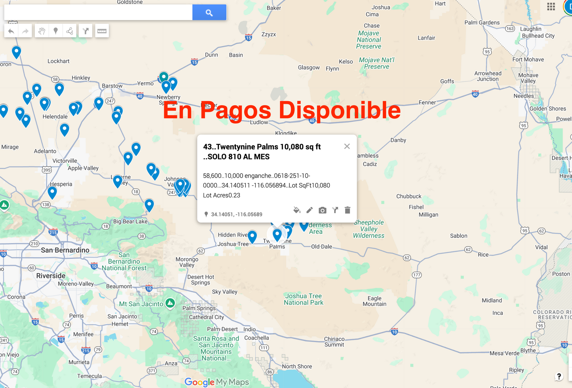Select the hand pan tool
572x388 pixels.
[x=42, y=31]
